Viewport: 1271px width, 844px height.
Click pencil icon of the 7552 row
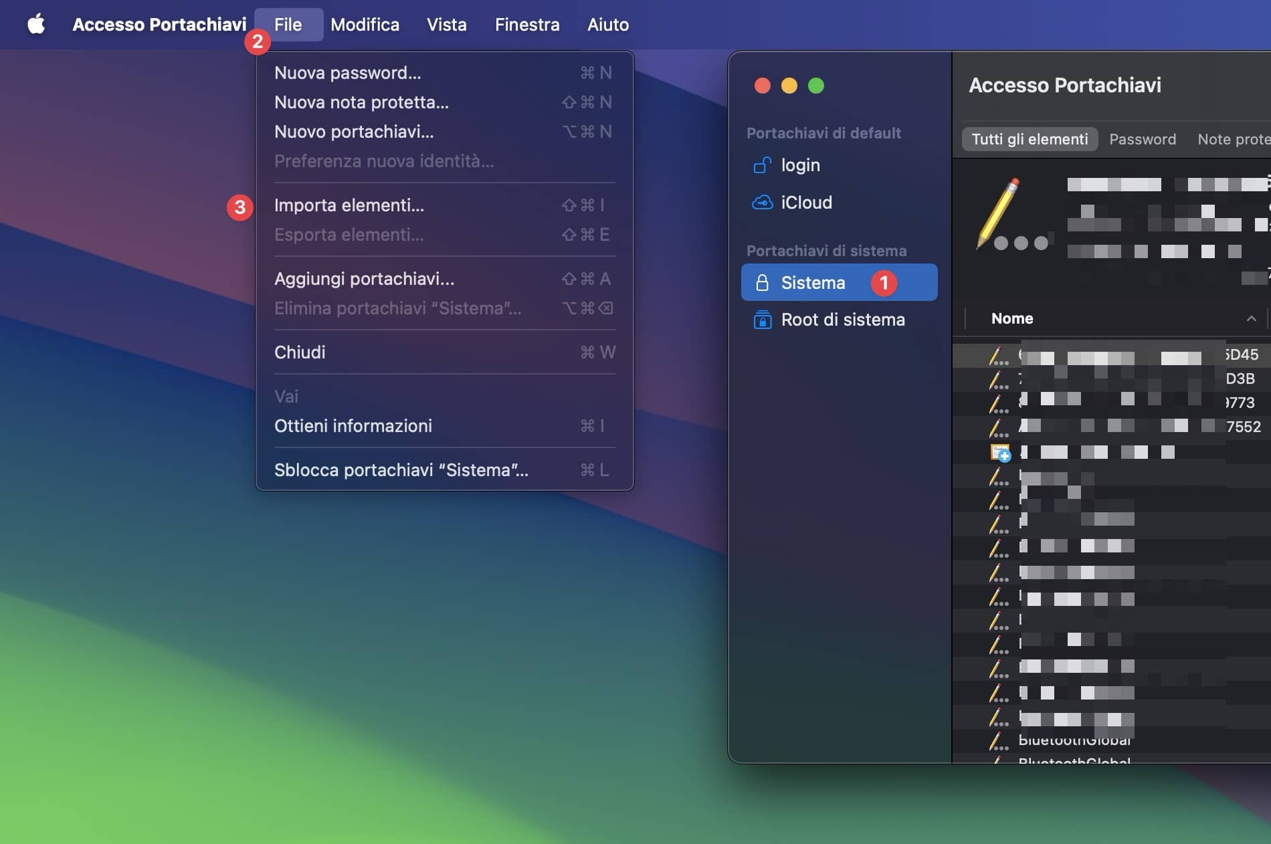998,427
